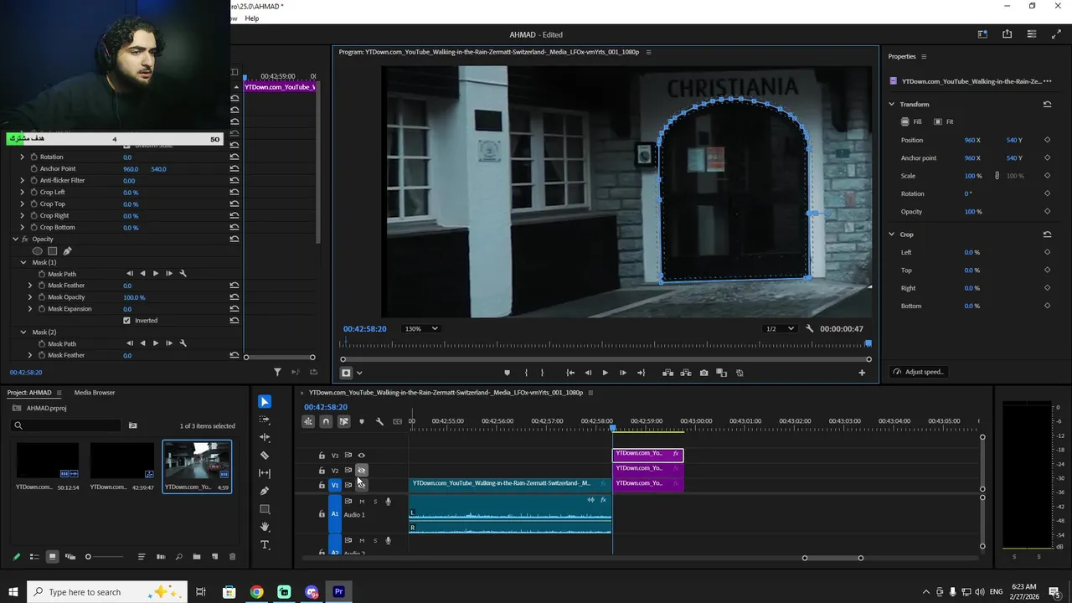Select the Pen tool in tools panel
The image size is (1072, 603).
tap(265, 491)
